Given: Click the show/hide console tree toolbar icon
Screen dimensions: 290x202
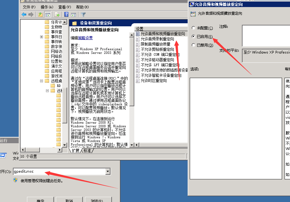Looking at the screenshot, I should coord(48,14).
